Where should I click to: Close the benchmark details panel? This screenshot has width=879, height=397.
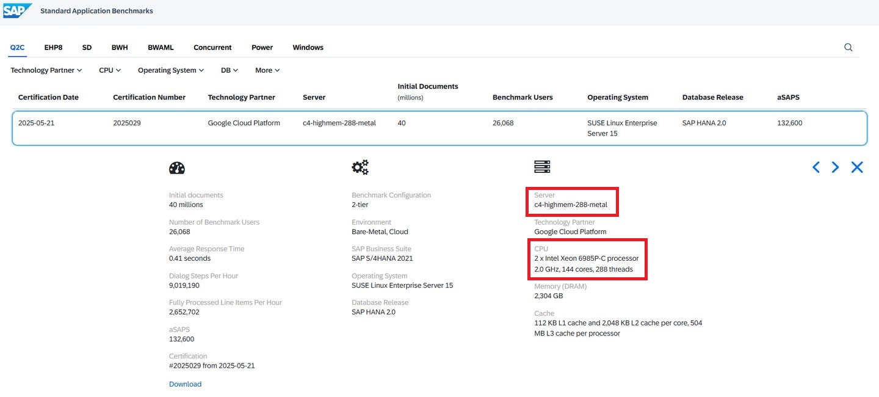(x=857, y=167)
